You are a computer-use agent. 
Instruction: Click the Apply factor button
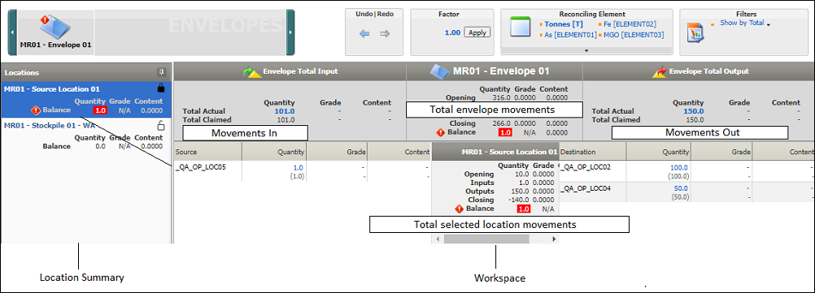click(x=477, y=32)
